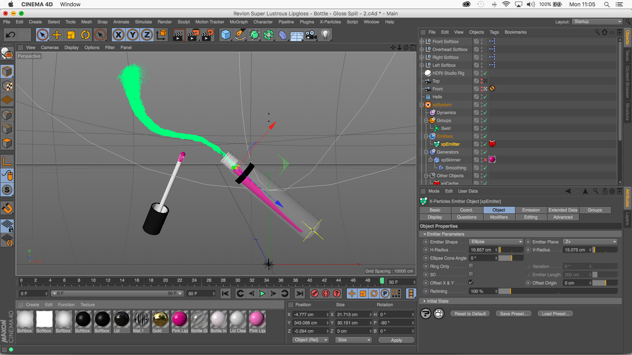Toggle the xpSkinner enable red X
The image size is (632, 355).
[485, 160]
